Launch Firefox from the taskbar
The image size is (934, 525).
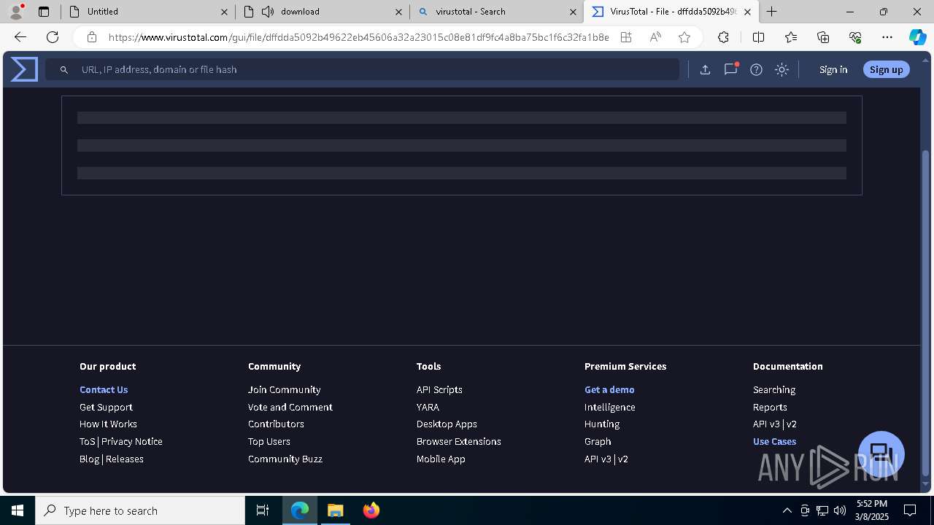pyautogui.click(x=371, y=510)
